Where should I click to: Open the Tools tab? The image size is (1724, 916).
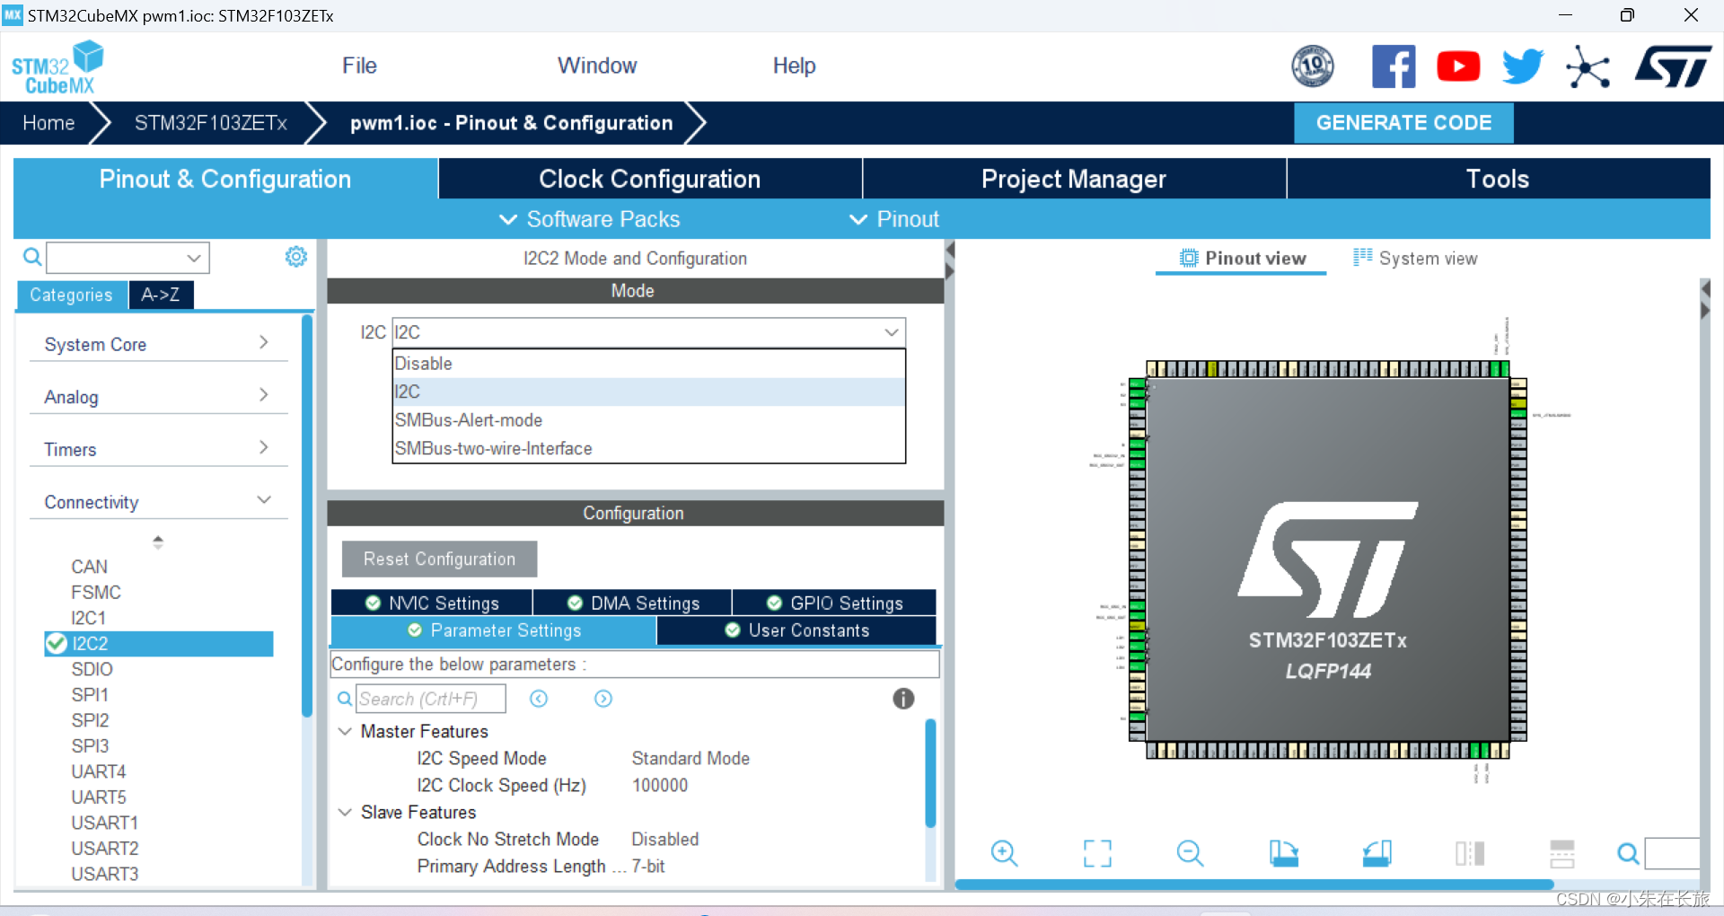click(x=1498, y=179)
